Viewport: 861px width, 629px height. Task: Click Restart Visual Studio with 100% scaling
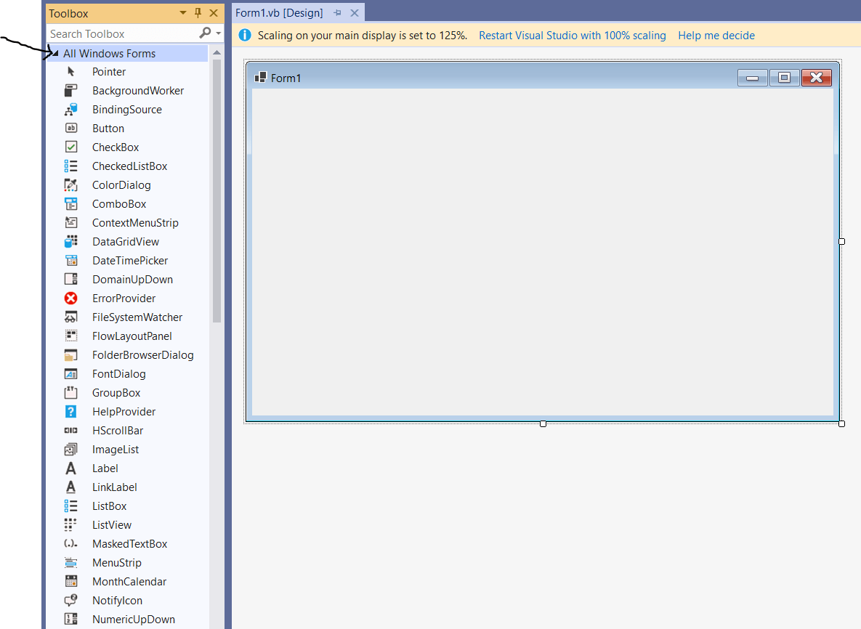pos(572,36)
